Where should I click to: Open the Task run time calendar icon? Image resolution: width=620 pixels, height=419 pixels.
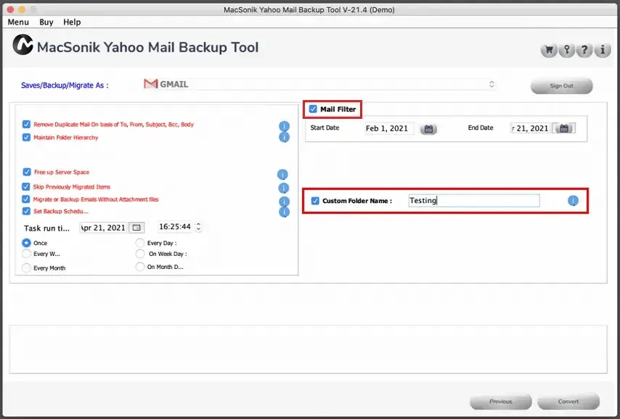(136, 228)
